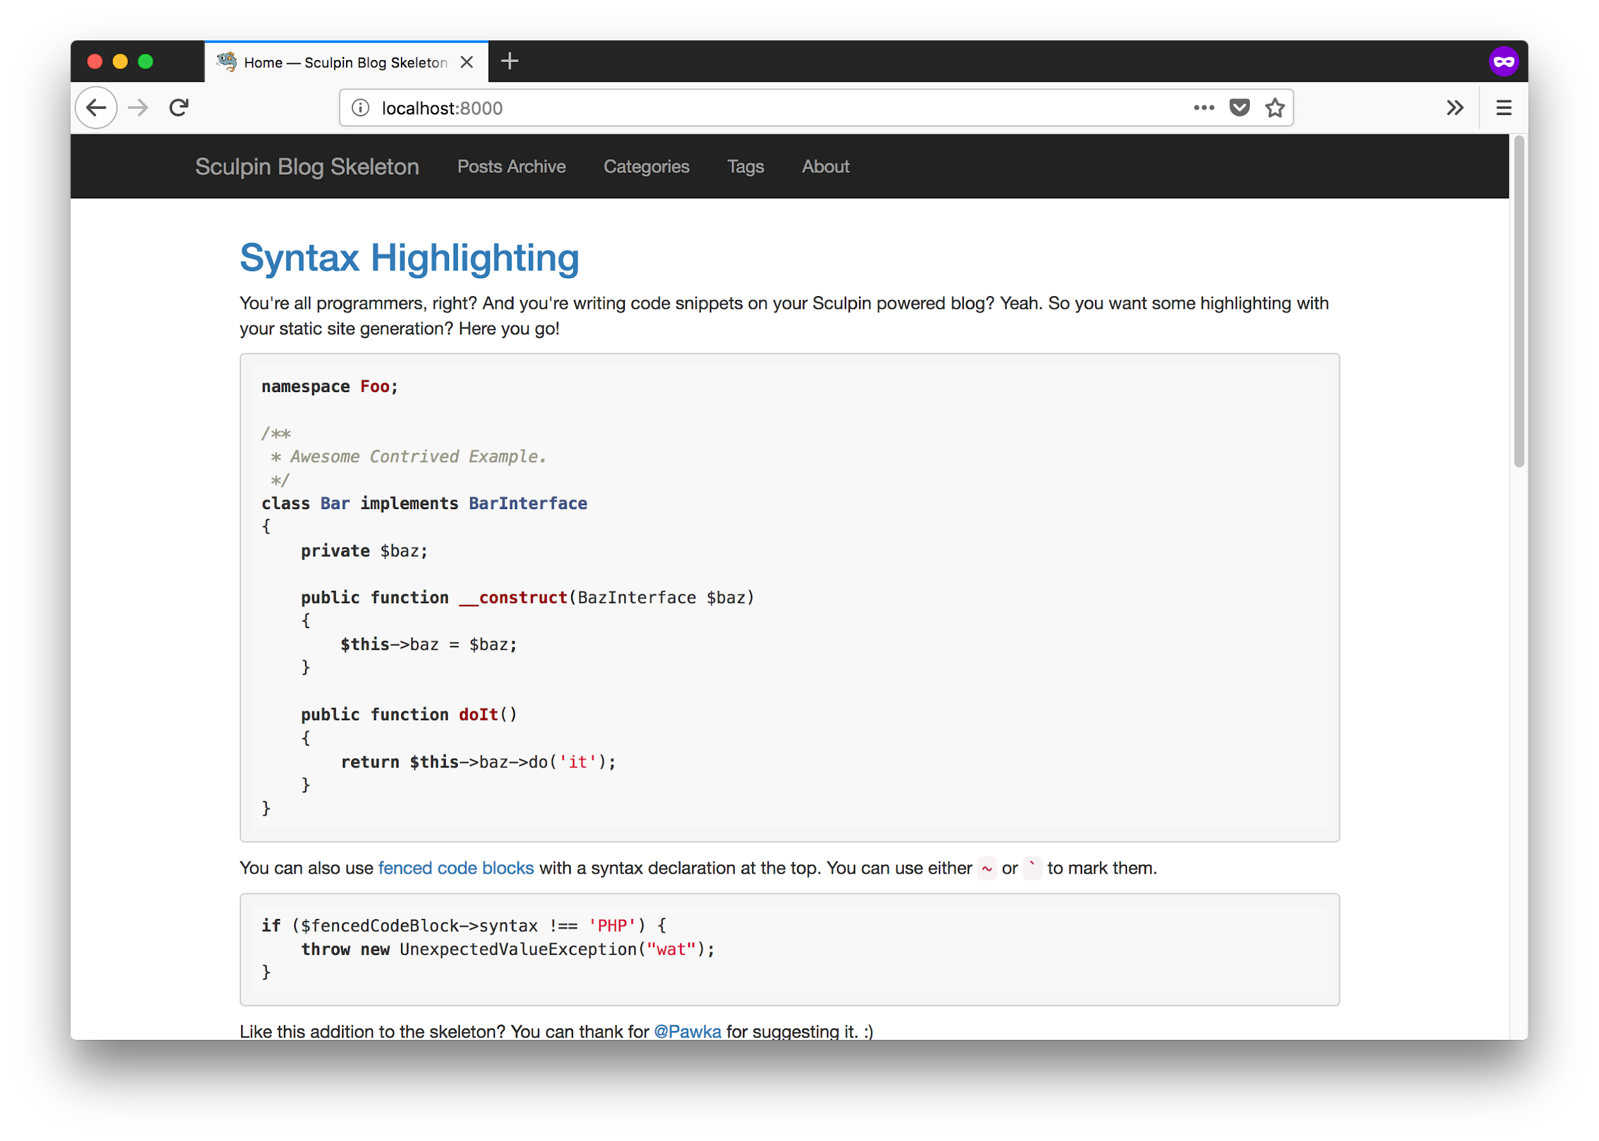The height and width of the screenshot is (1141, 1599).
Task: Go to the Tags page
Action: click(x=745, y=166)
